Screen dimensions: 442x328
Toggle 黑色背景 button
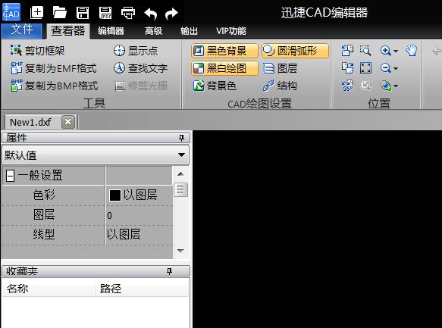pyautogui.click(x=224, y=51)
